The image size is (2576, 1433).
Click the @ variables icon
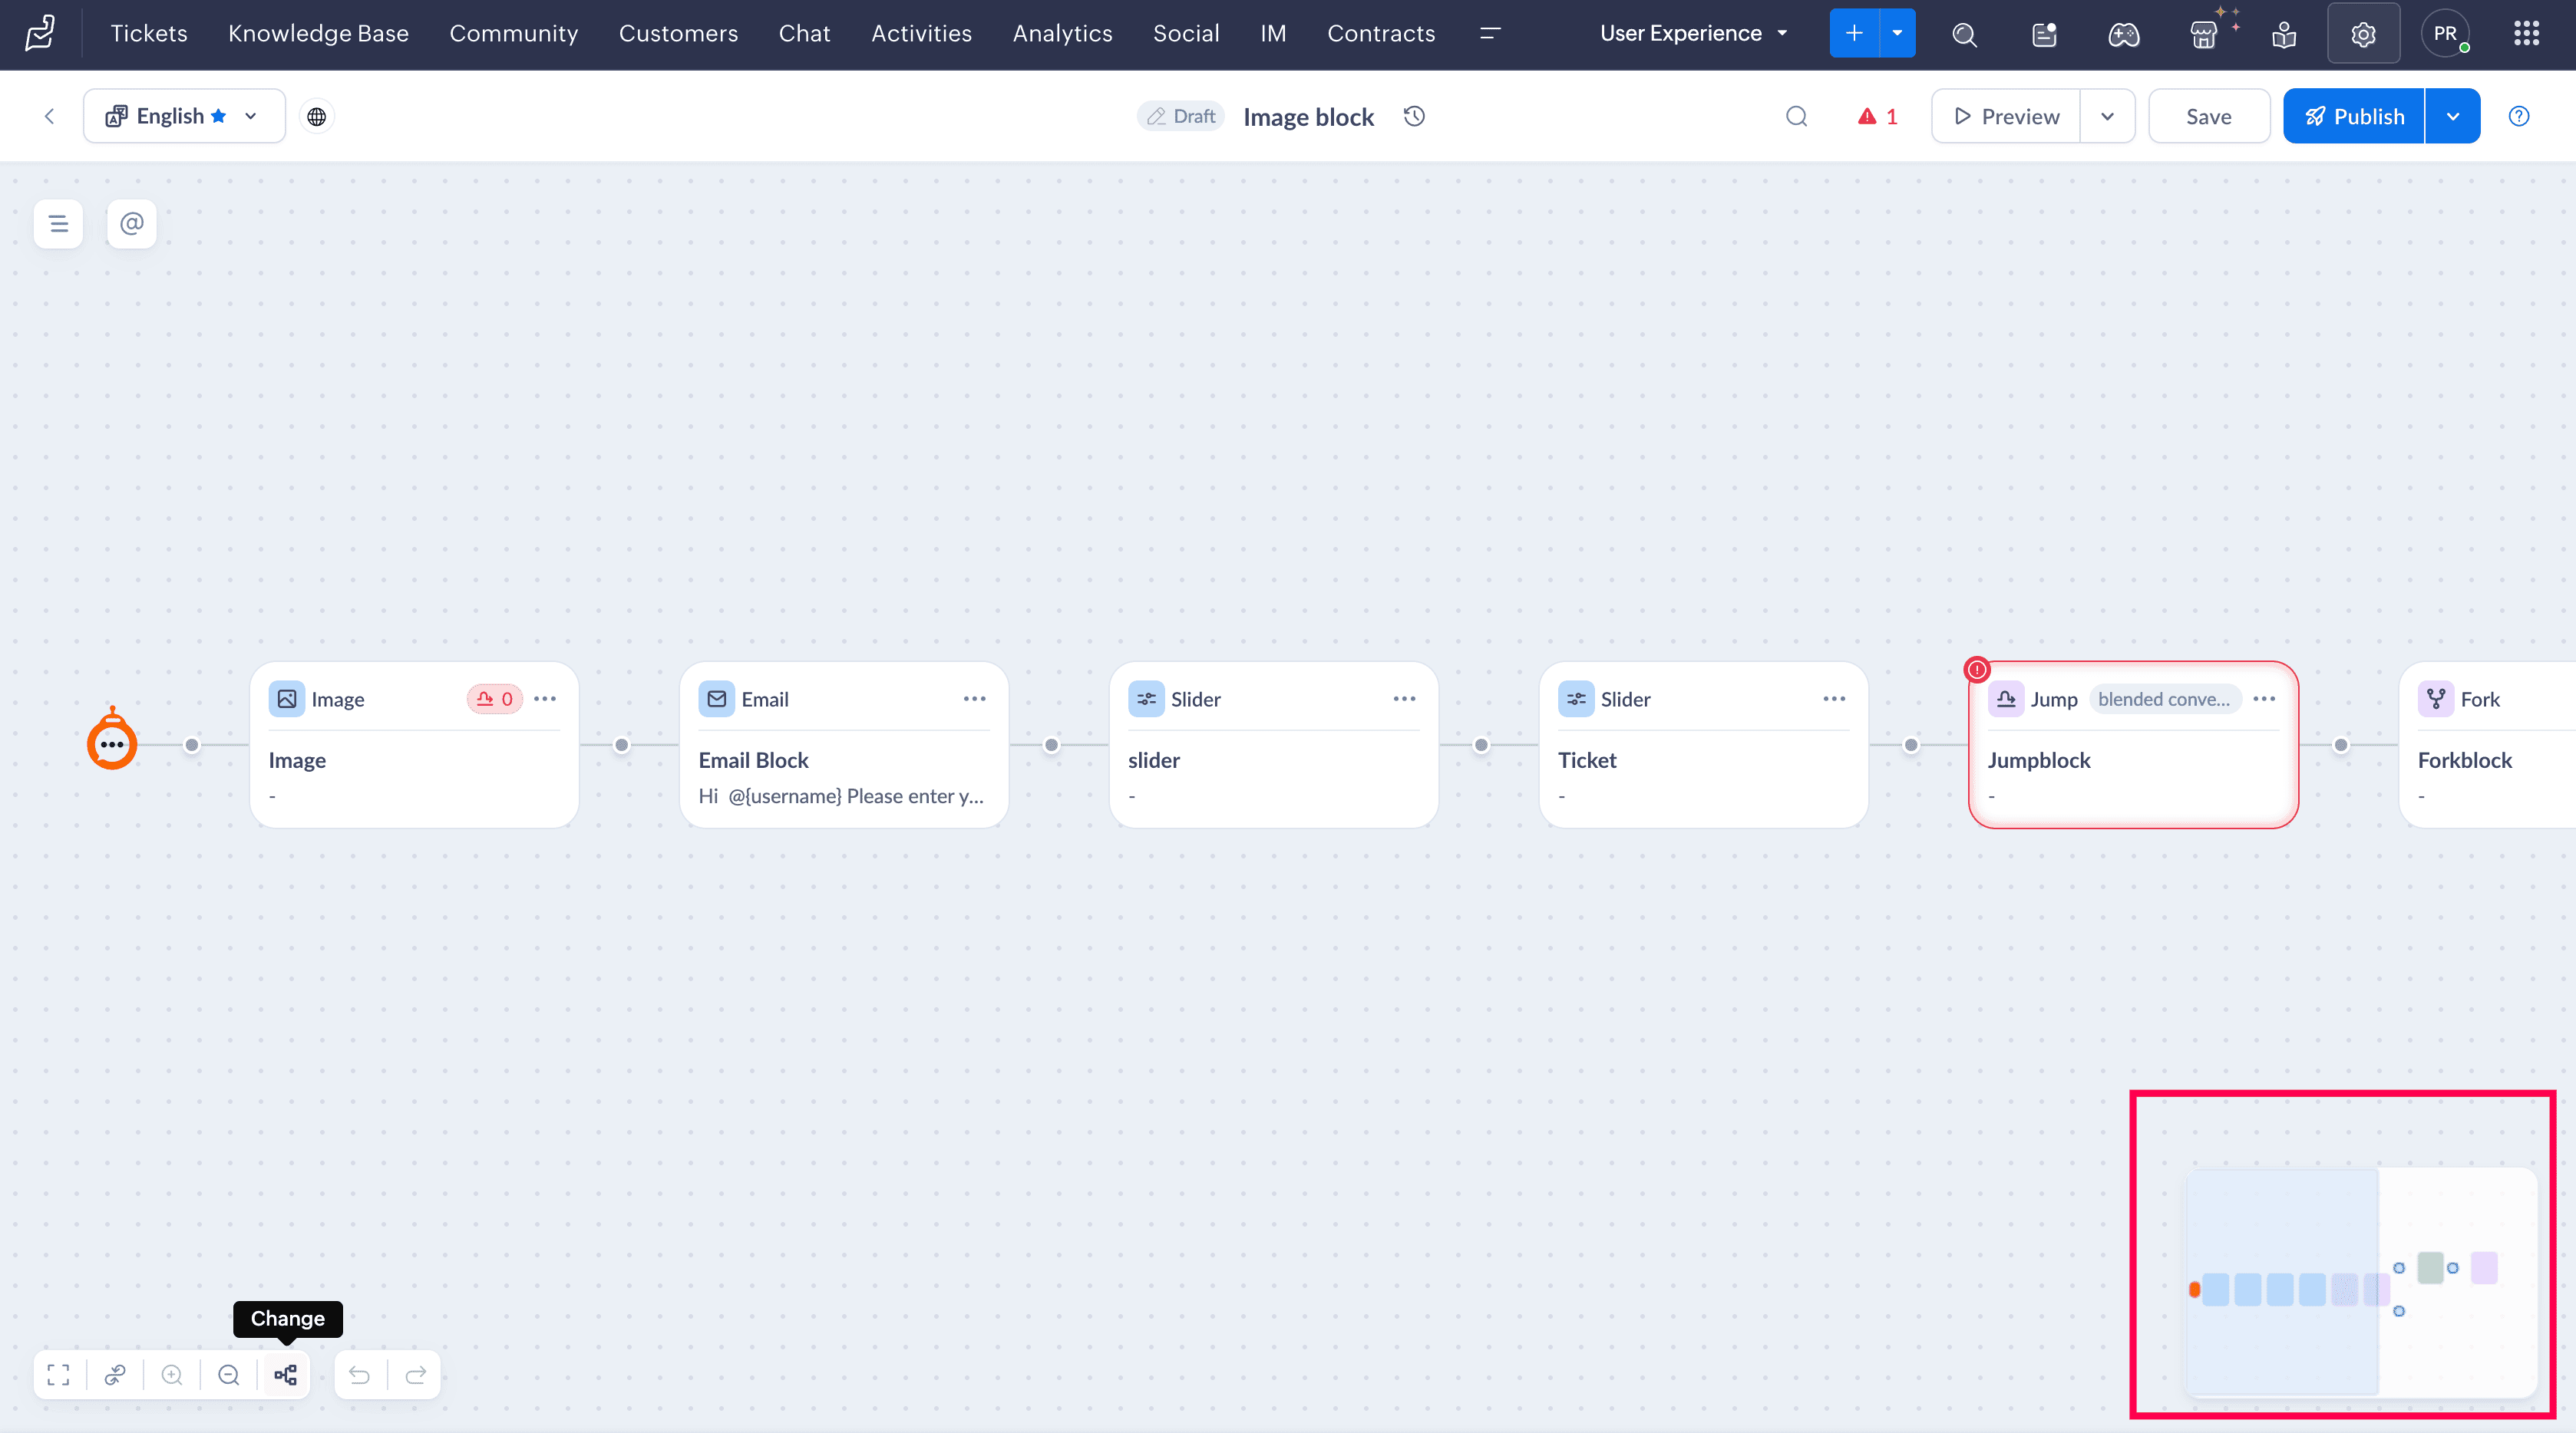pos(131,222)
